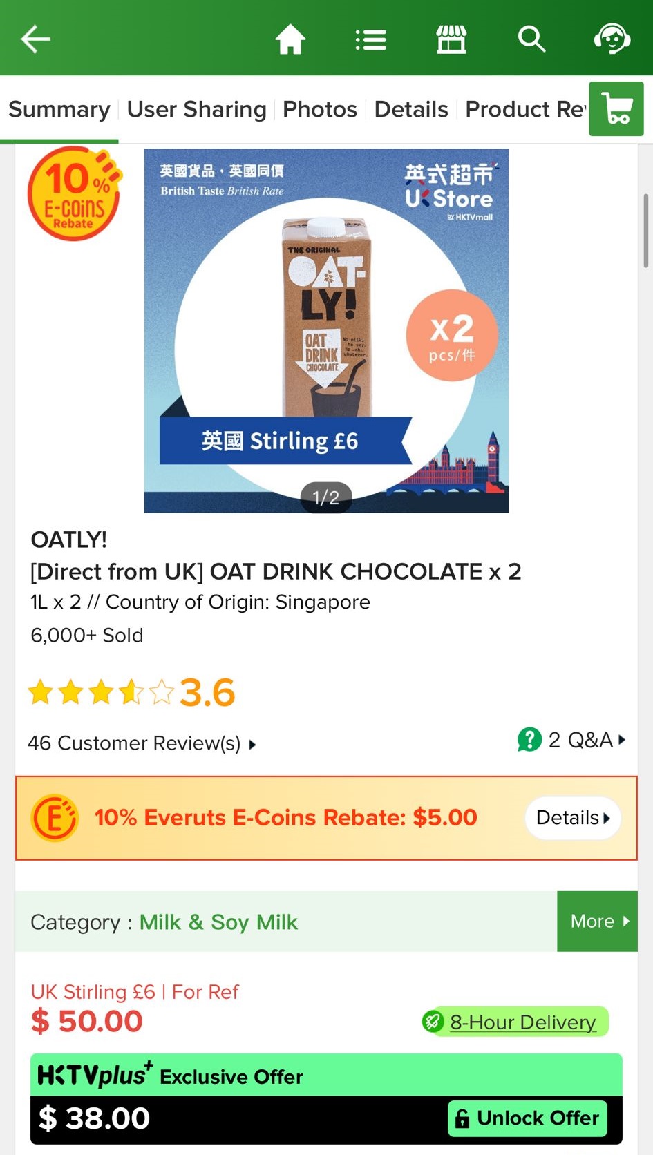
Task: Tap the Oatly product image
Action: point(326,330)
